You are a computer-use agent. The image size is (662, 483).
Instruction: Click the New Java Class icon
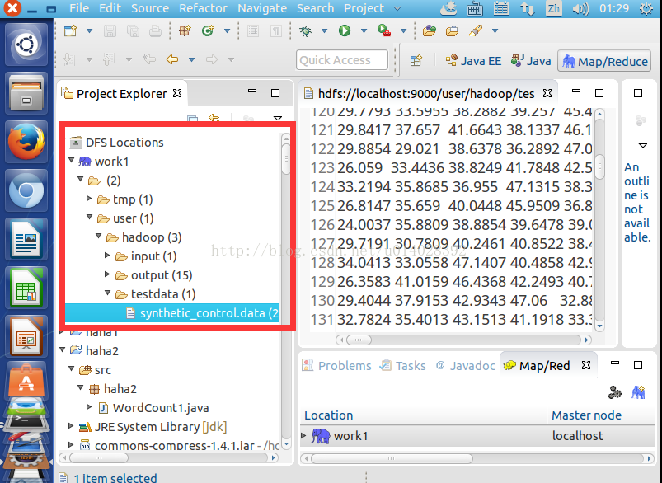[x=208, y=30]
